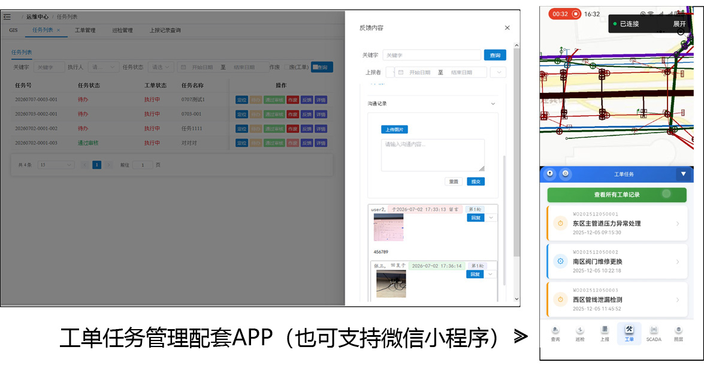Tick the 废(工单) checkbox
Viewport: 704px width, 368px height.
[286, 67]
